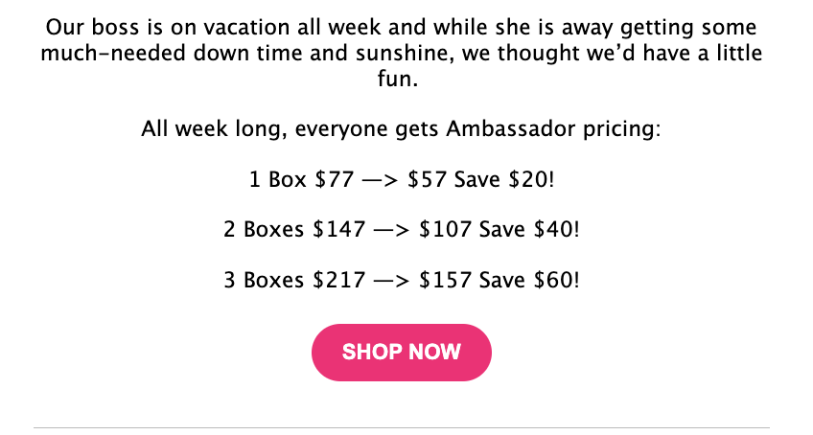
Task: Click the word 'fun.' ending the paragraph
Action: coord(398,79)
